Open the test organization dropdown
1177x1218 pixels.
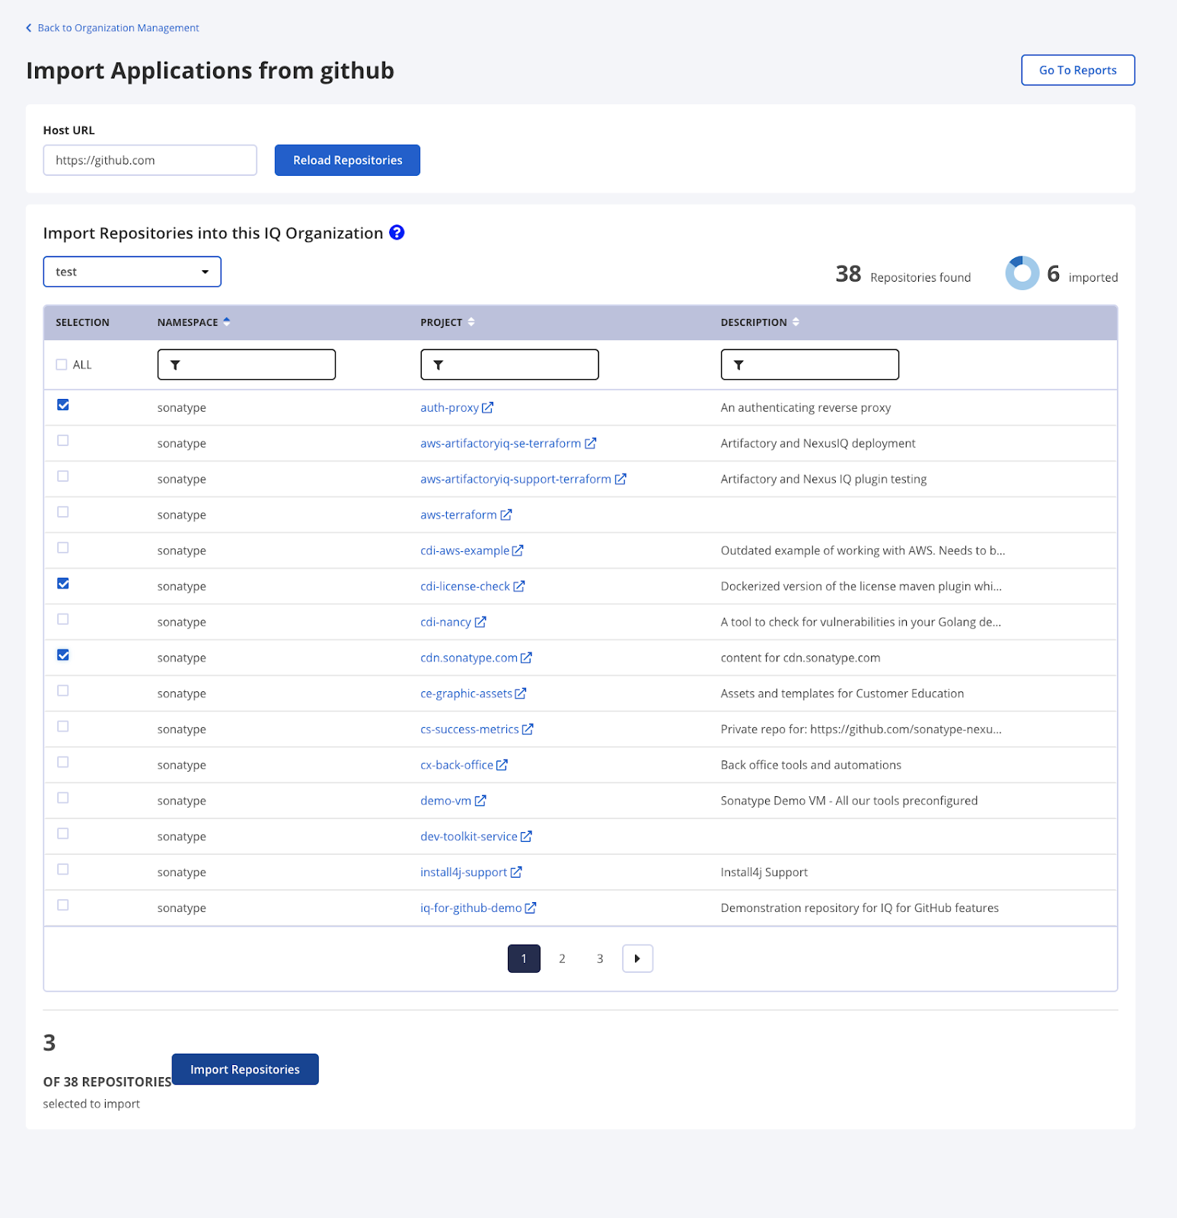coord(132,272)
